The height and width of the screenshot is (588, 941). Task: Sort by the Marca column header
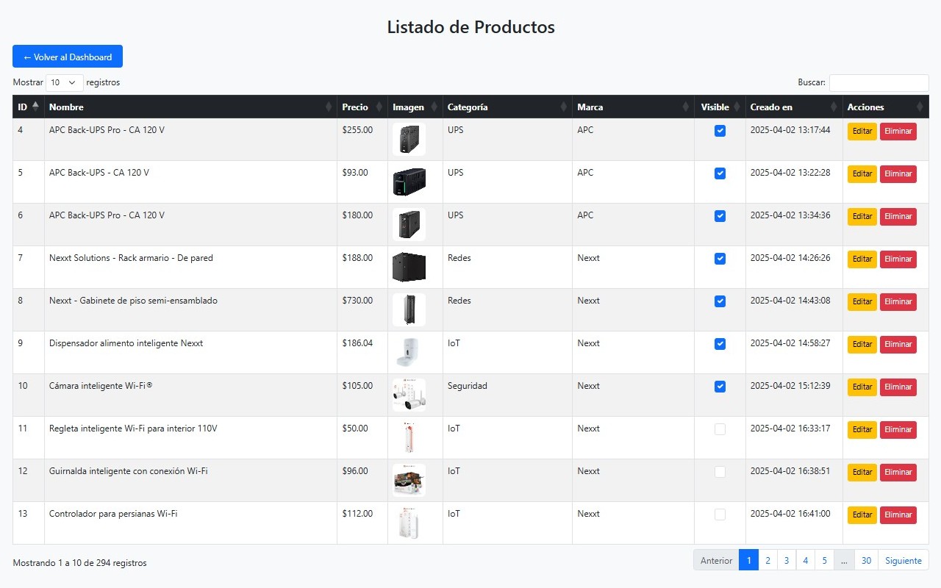click(x=633, y=107)
